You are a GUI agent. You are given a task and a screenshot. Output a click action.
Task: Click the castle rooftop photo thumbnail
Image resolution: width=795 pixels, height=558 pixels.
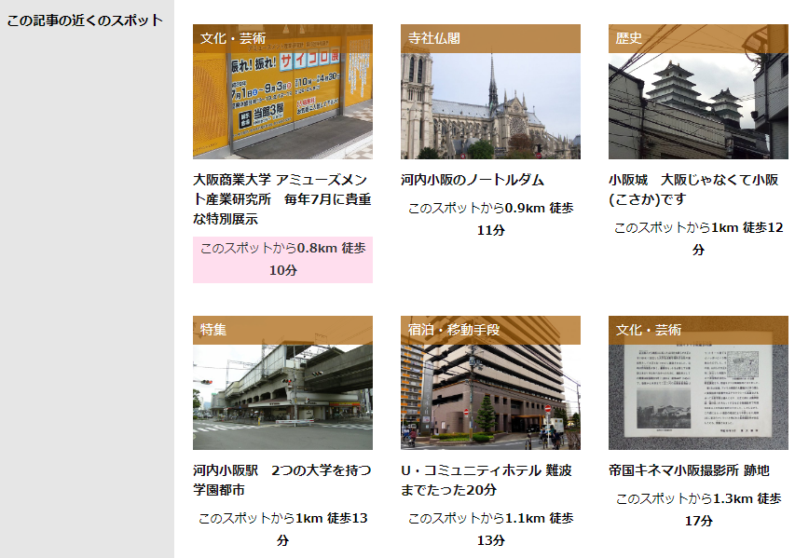point(698,104)
